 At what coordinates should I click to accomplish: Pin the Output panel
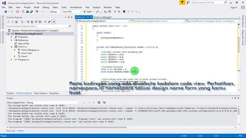point(235,98)
